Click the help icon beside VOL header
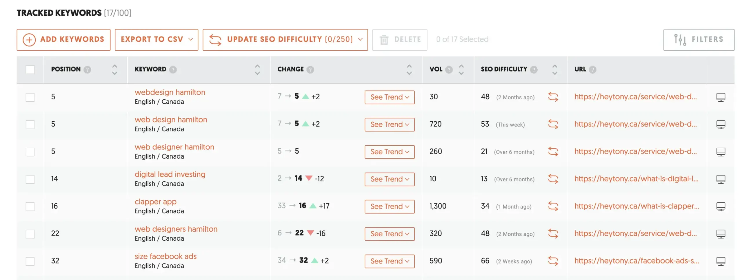This screenshot has width=742, height=280. [449, 69]
